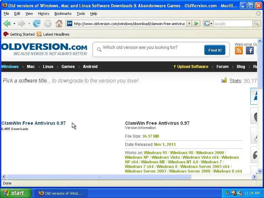Open the Tools menu
Screen dimensions: 264x198
[81, 14]
